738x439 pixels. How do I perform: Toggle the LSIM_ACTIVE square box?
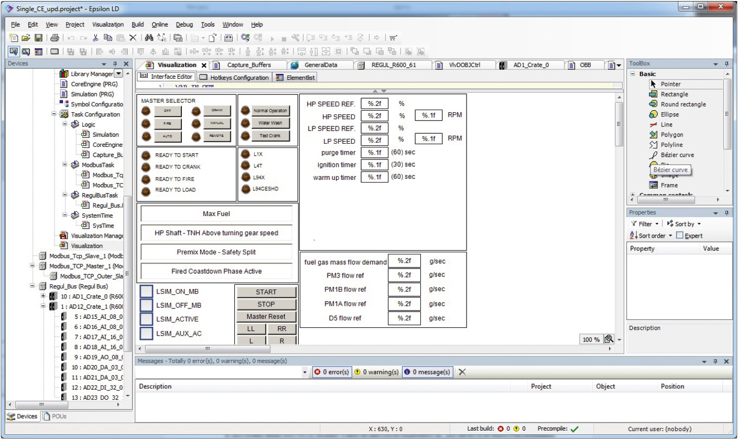[147, 319]
